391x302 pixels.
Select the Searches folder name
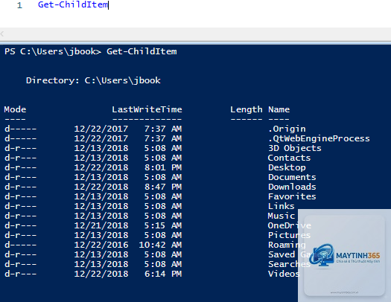[289, 264]
